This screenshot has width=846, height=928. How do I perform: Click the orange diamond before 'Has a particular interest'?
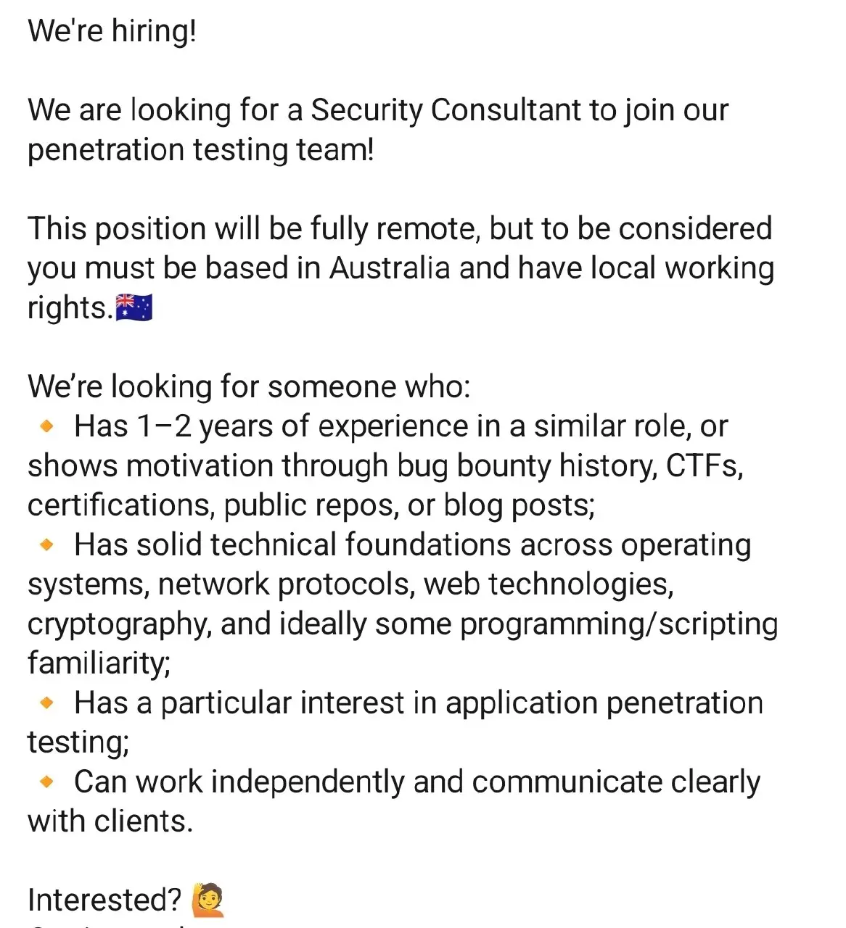[x=47, y=703]
